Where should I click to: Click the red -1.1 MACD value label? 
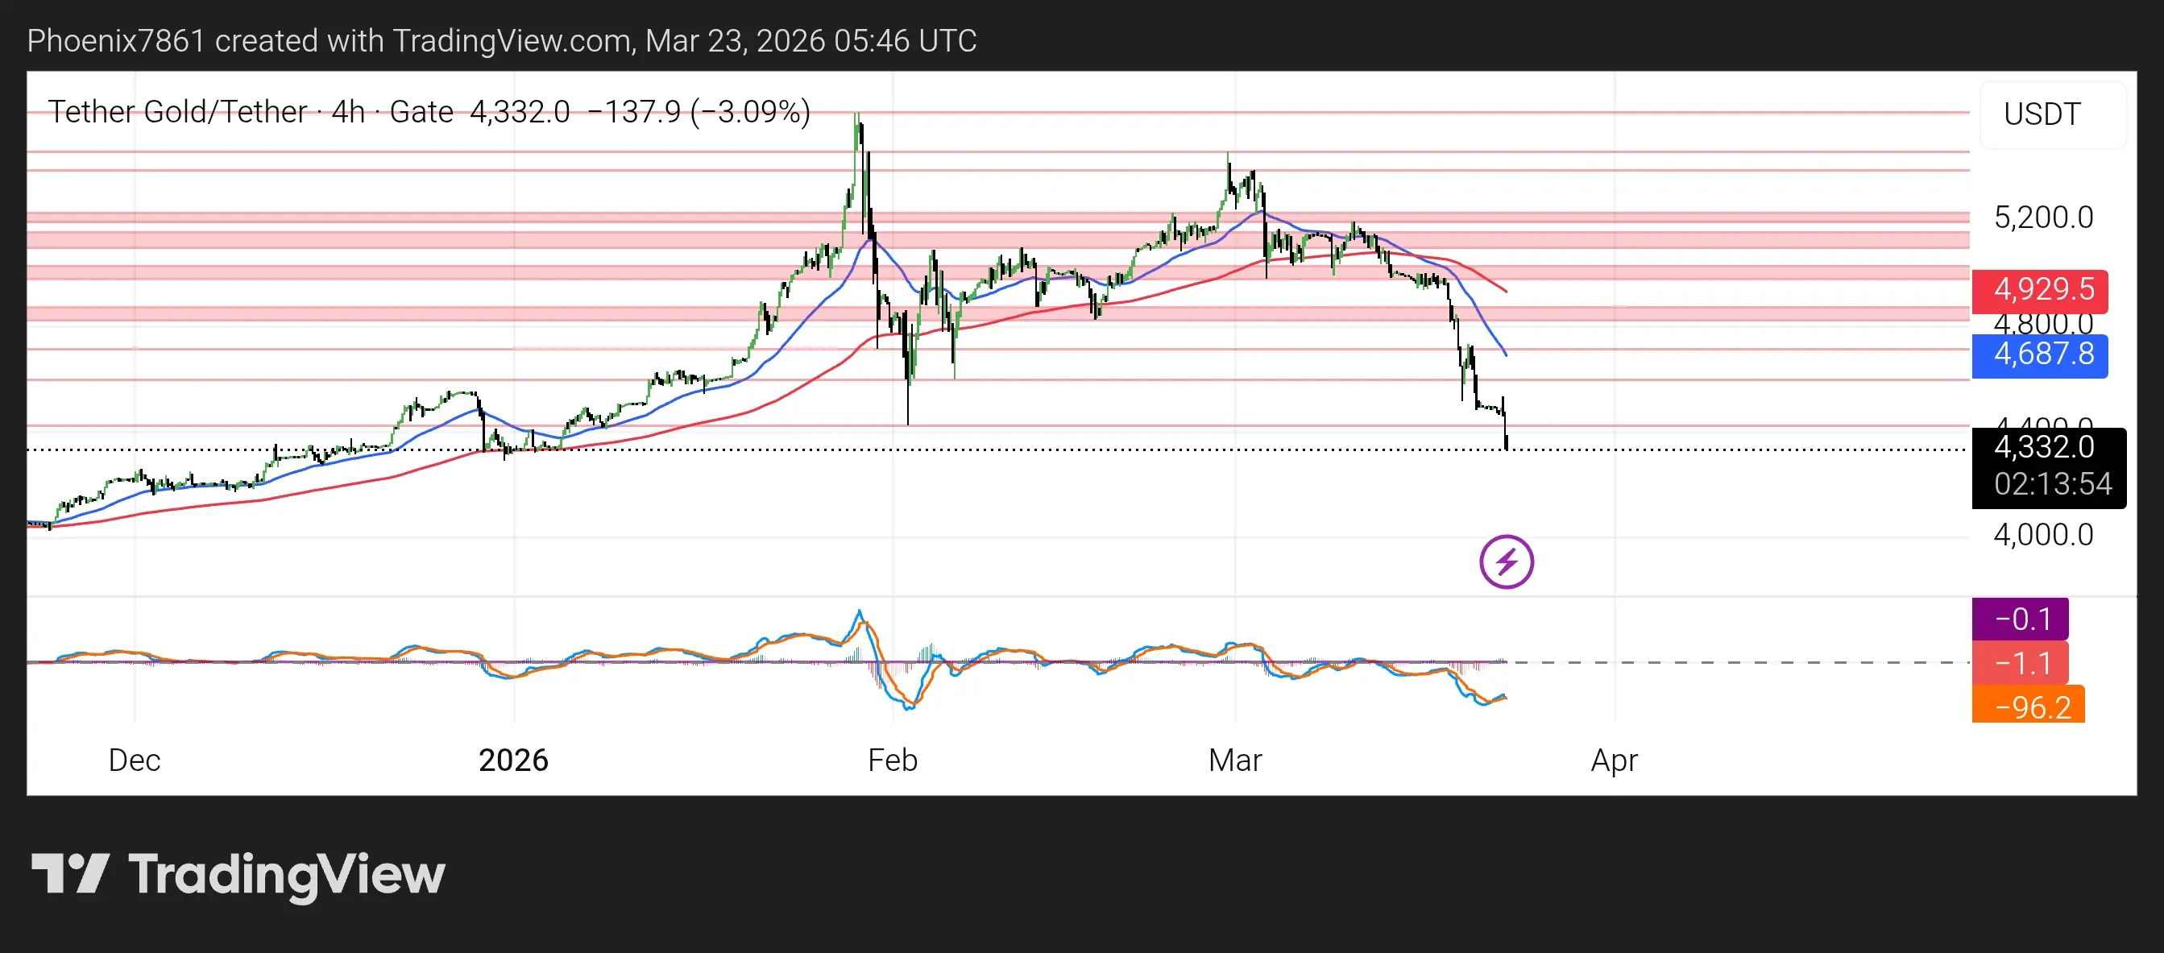coord(2020,663)
